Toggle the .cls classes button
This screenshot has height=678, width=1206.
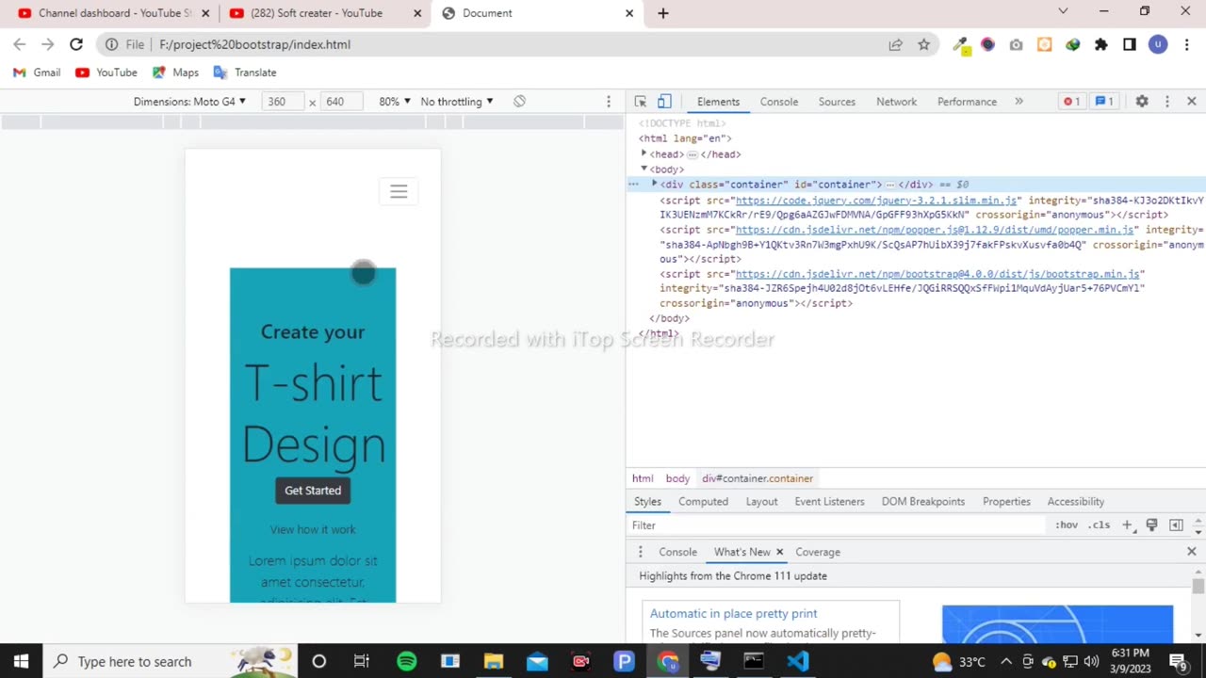tap(1099, 525)
